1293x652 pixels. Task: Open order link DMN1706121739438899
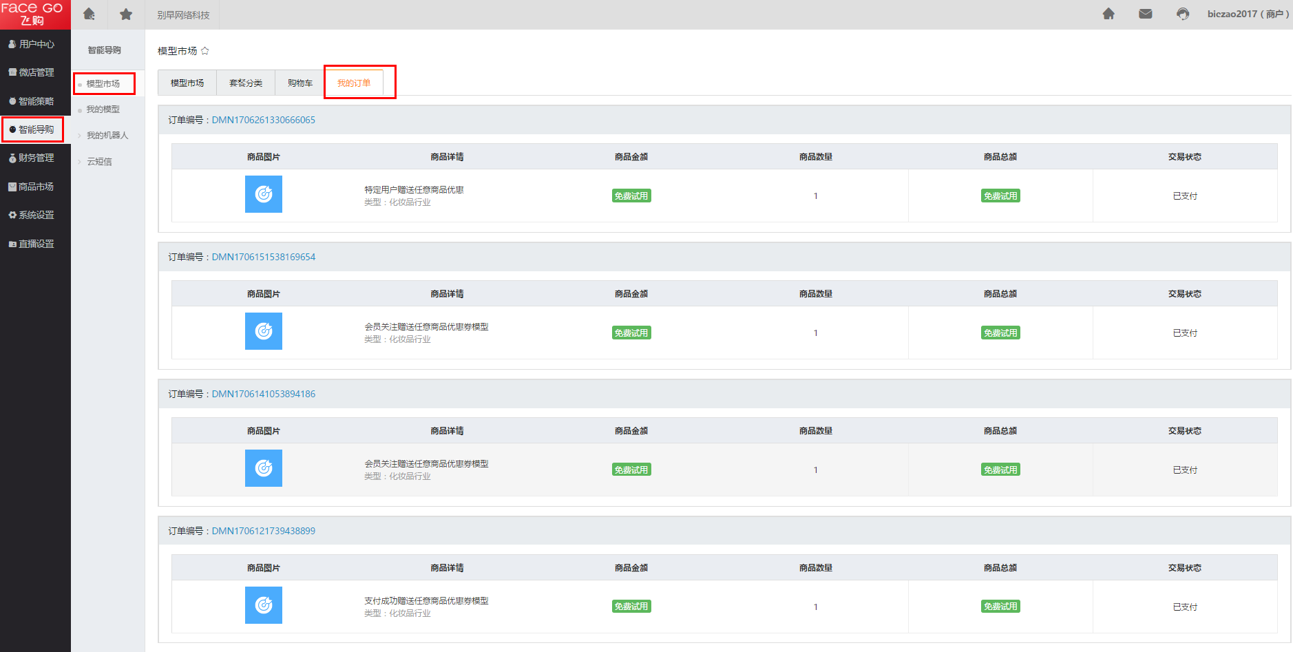point(263,531)
